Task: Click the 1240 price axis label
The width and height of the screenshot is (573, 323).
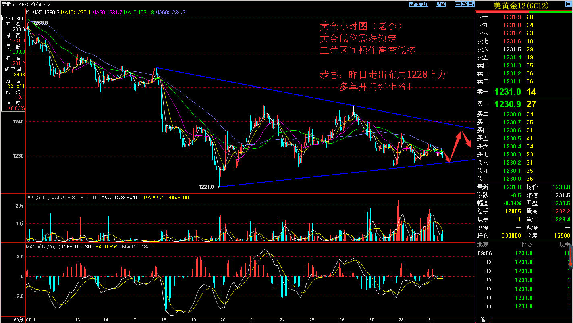Action: click(19, 121)
